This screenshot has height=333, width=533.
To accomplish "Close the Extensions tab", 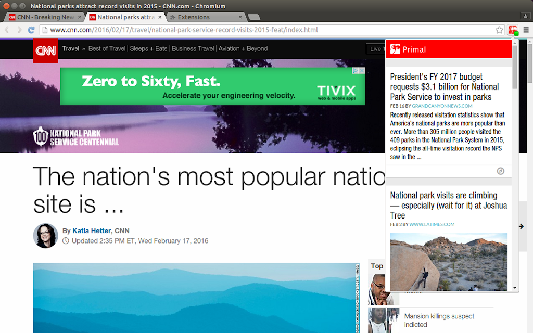I will point(240,17).
